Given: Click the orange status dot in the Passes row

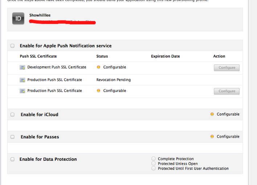Looking at the screenshot, I should [212, 136].
